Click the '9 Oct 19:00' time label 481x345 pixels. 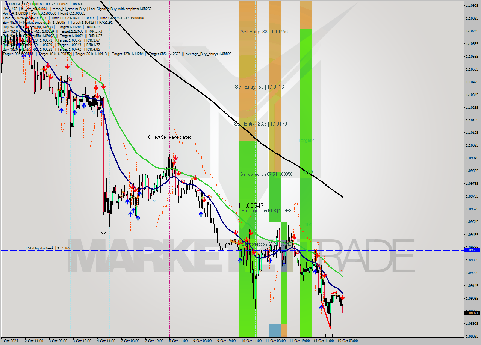click(226, 341)
